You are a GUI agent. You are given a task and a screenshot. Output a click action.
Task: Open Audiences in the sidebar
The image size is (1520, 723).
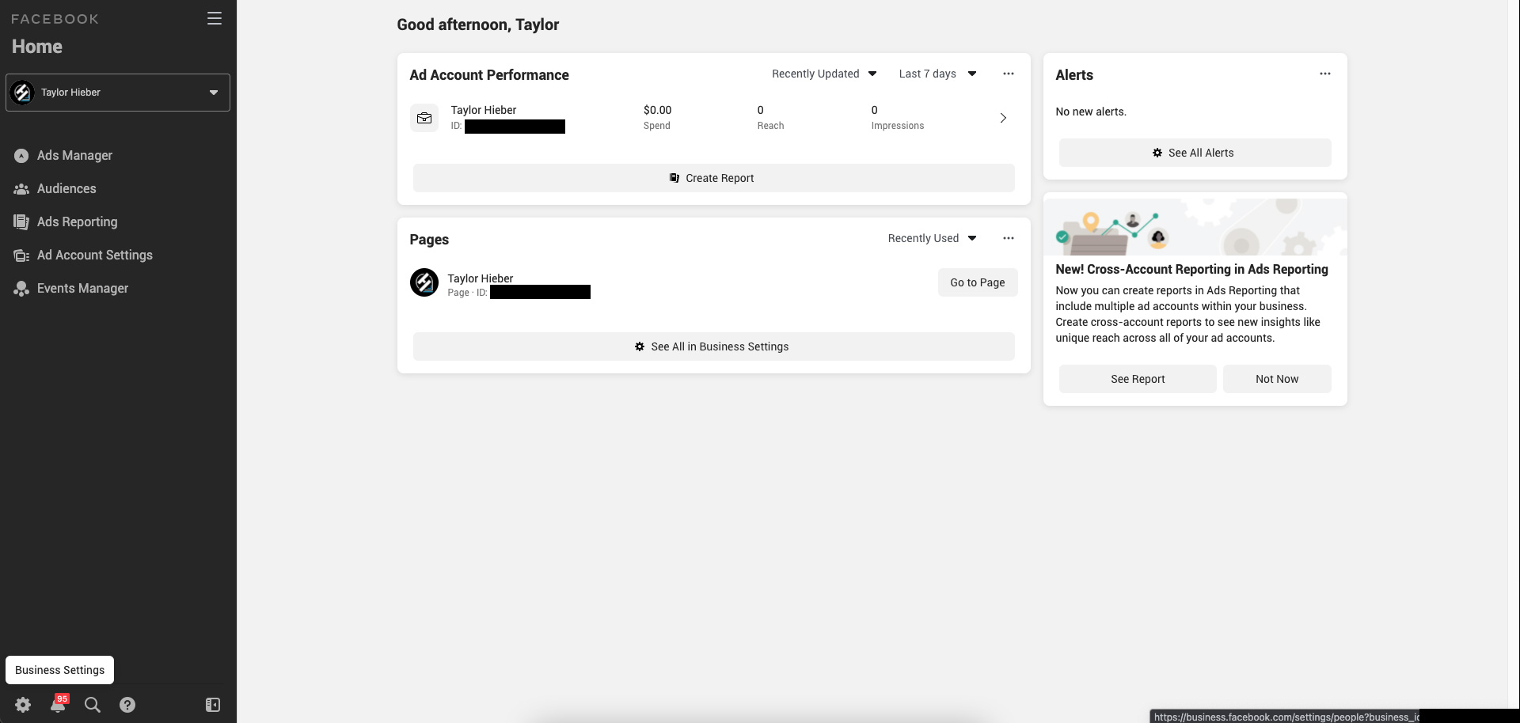66,189
